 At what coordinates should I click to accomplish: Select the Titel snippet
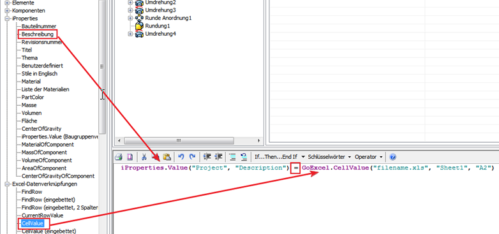click(27, 50)
